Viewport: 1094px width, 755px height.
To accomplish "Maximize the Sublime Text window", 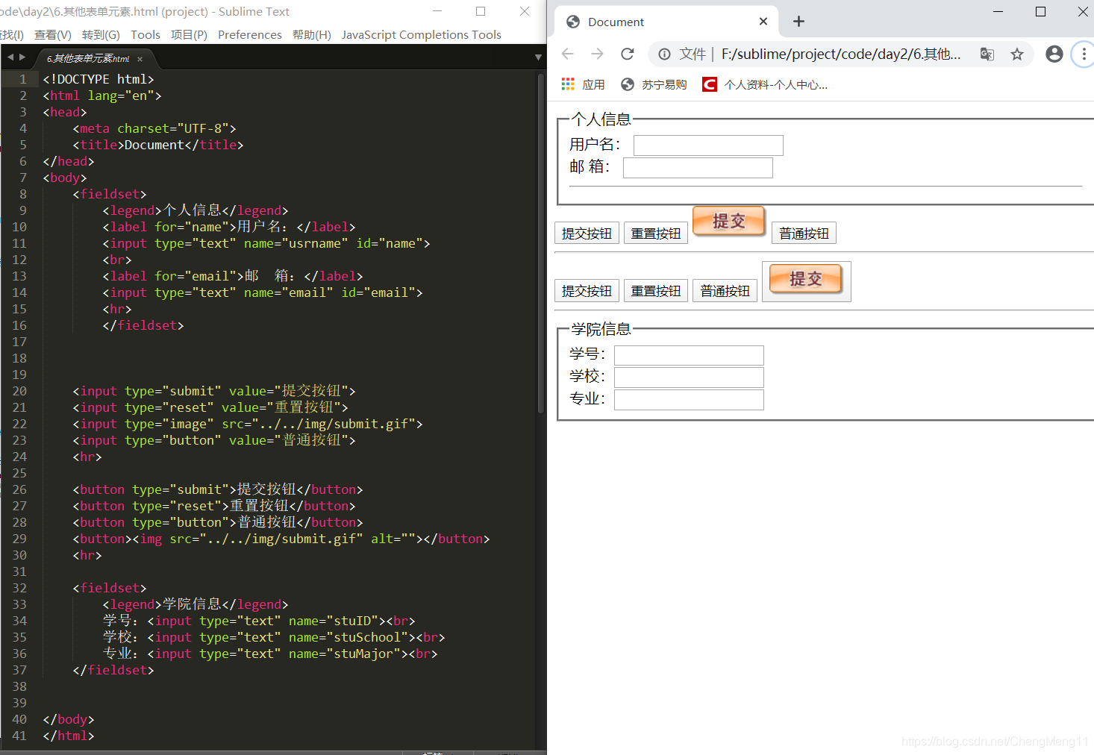I will tap(481, 11).
